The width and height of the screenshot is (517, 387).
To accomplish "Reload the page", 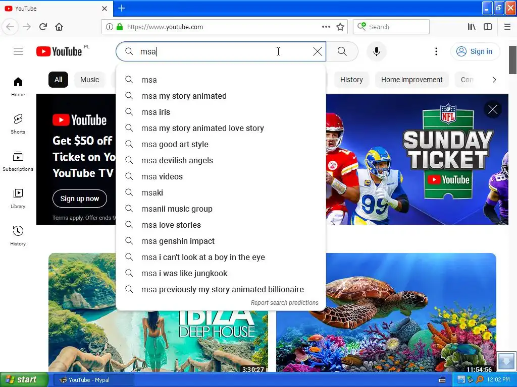I will tap(43, 27).
